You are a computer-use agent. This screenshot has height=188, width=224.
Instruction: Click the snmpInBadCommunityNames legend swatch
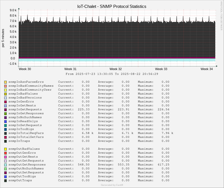(5, 86)
